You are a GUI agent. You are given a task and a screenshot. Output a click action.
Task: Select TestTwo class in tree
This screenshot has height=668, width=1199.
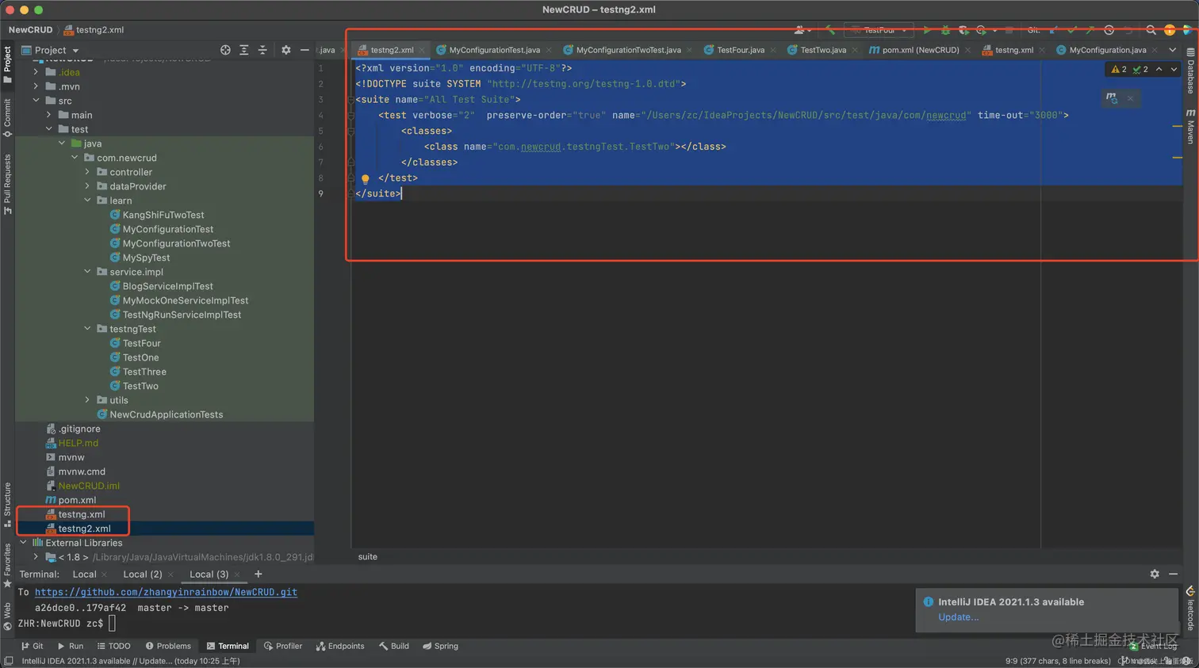pyautogui.click(x=140, y=386)
